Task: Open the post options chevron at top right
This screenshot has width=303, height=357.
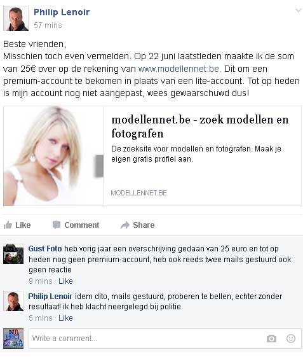Action: click(298, 10)
